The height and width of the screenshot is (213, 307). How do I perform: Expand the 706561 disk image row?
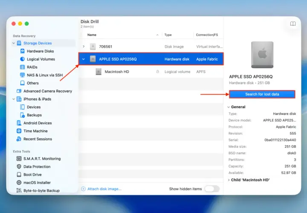pos(84,46)
